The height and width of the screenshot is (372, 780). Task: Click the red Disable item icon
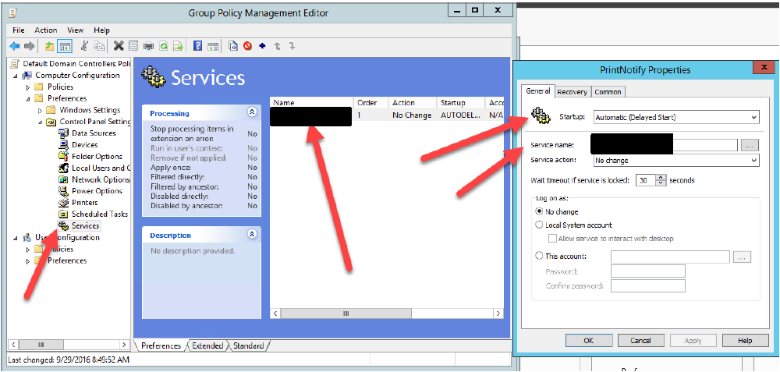[248, 46]
